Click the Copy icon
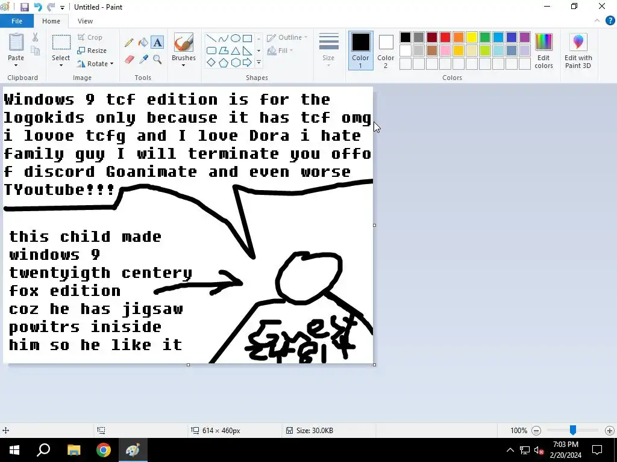617x462 pixels. pyautogui.click(x=36, y=51)
